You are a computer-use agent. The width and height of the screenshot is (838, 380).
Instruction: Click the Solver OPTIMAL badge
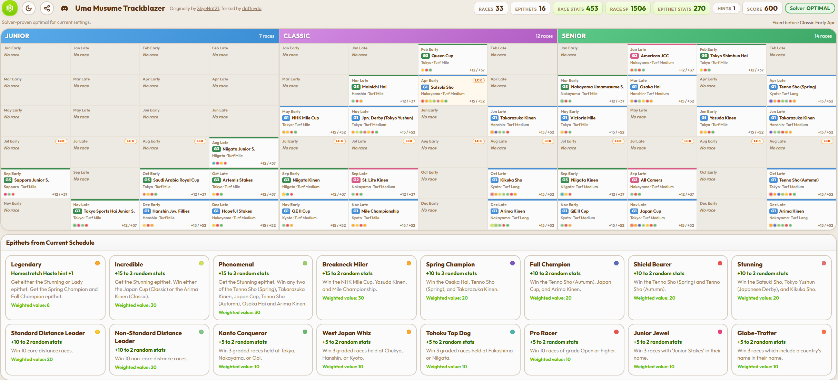(x=810, y=8)
